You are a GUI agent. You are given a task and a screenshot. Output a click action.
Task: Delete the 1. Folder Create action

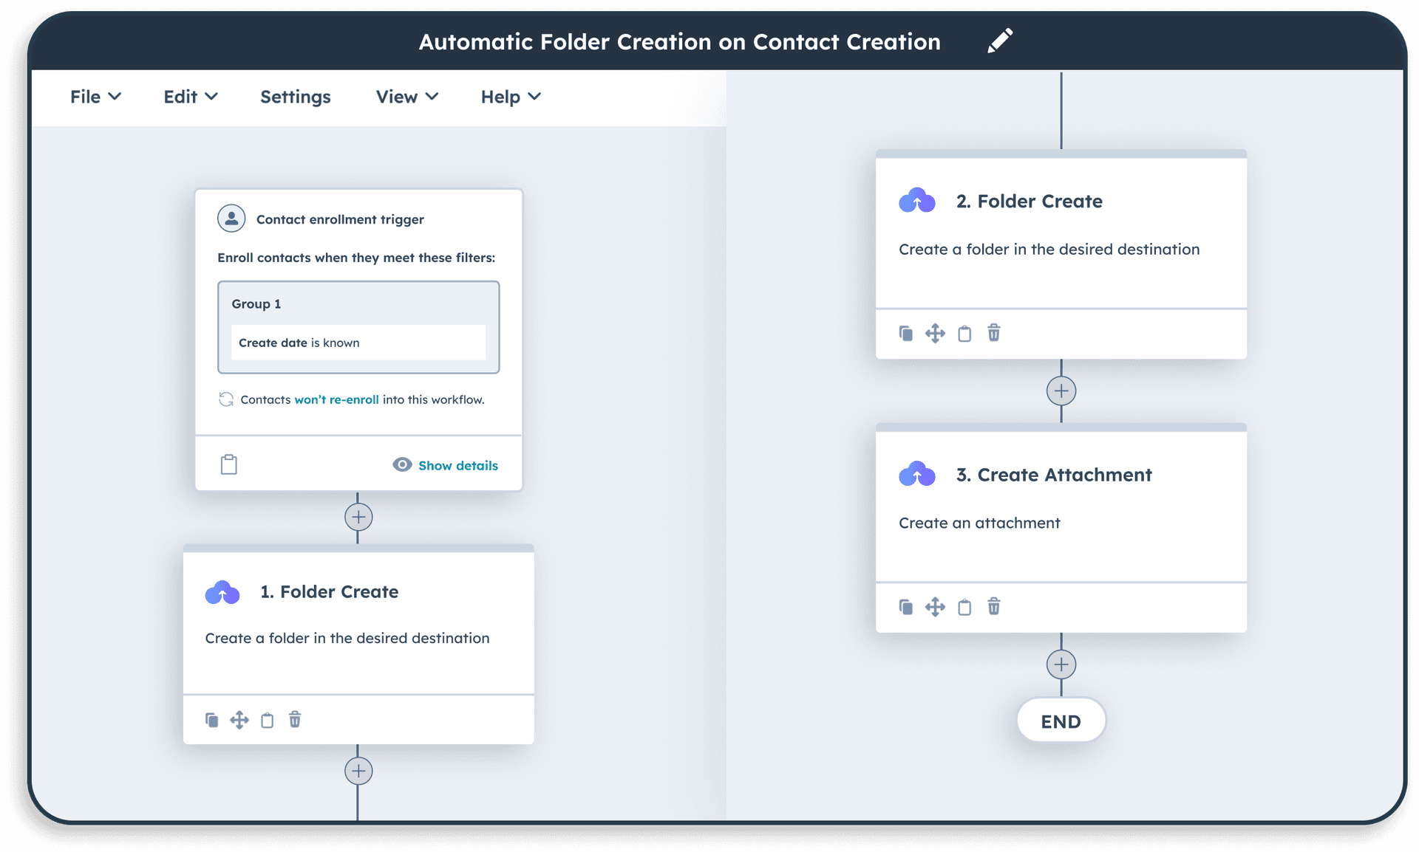tap(295, 719)
